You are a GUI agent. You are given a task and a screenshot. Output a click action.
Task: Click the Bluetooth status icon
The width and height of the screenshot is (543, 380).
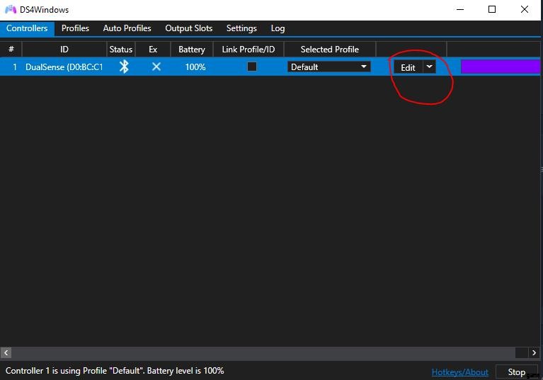coord(124,67)
